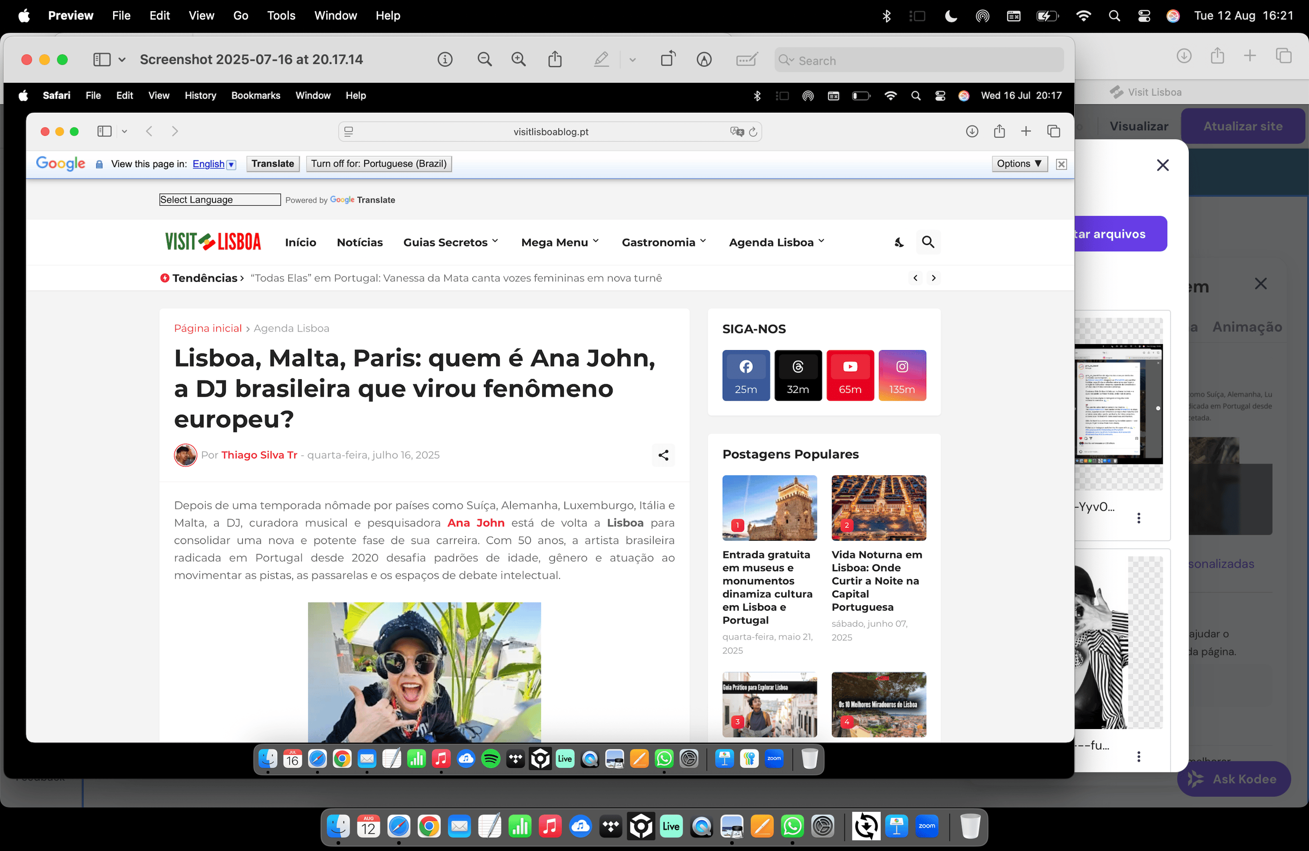Screen dimensions: 1309x851
Task: Click the Inspector info icon in Preview toolbar
Action: (x=445, y=59)
